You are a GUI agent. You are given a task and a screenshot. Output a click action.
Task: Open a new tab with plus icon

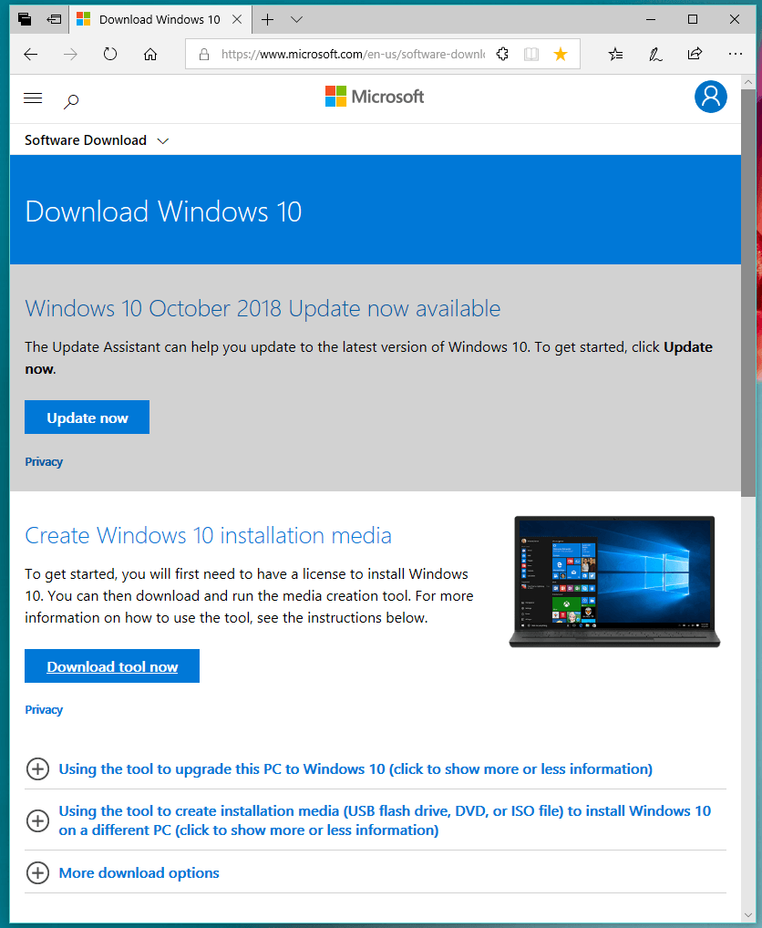coord(267,19)
